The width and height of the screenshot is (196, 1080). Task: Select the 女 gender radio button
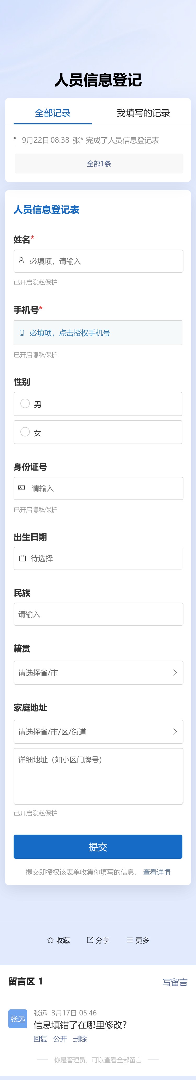25,432
